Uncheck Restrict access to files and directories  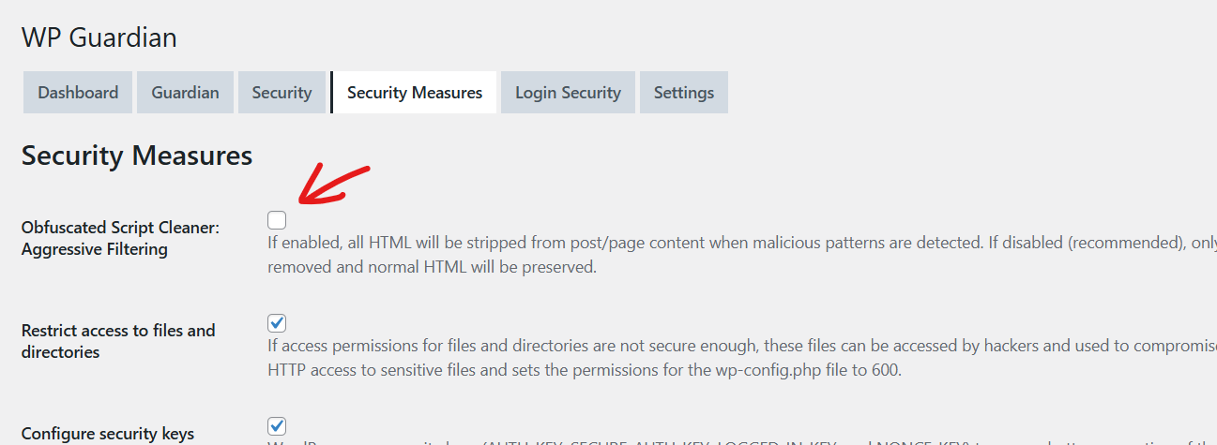coord(277,323)
